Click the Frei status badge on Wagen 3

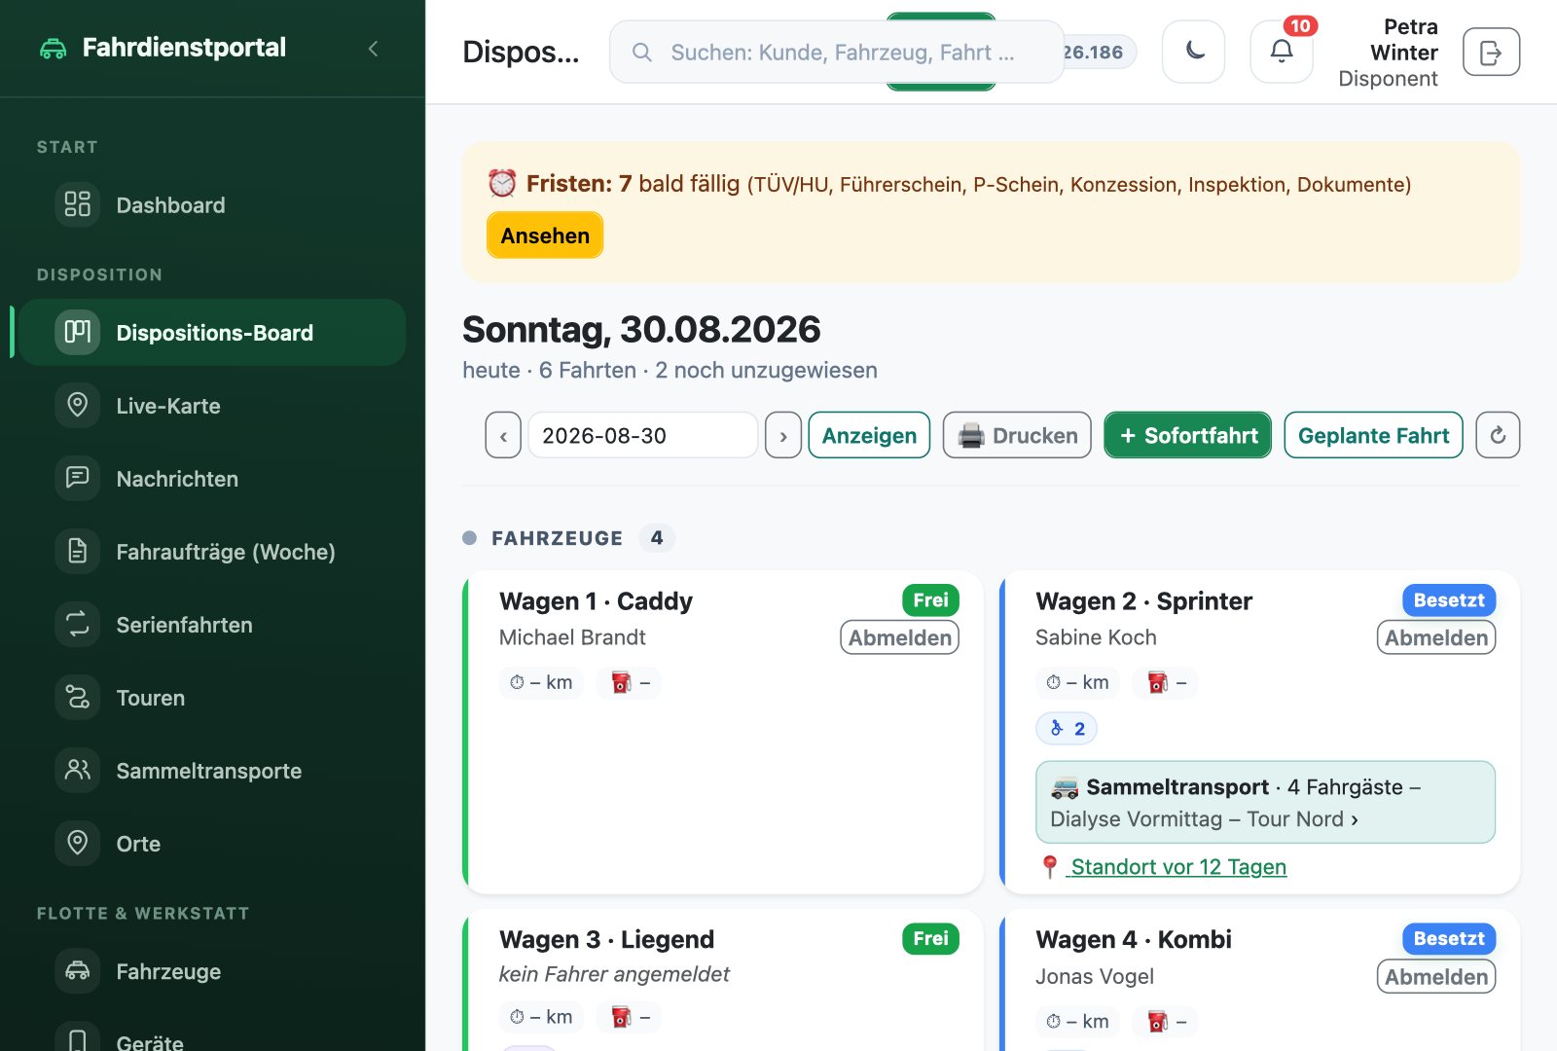(x=930, y=938)
